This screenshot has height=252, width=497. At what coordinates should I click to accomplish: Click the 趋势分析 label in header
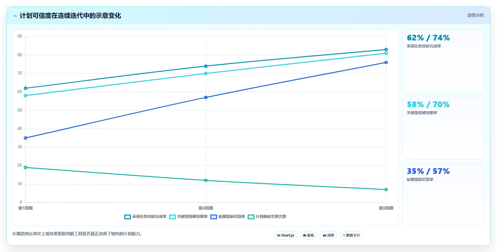click(475, 15)
